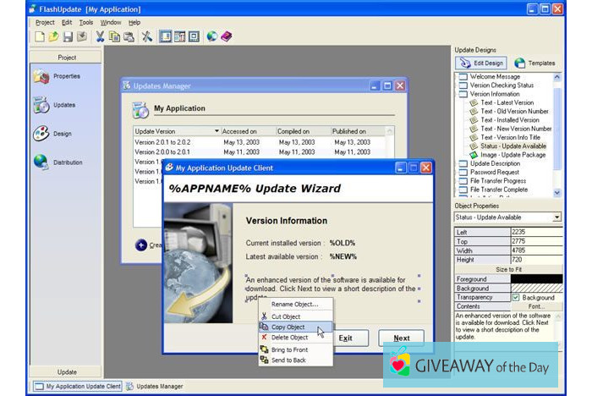Select Version Information in design tree
Image resolution: width=592 pixels, height=396 pixels.
[502, 94]
